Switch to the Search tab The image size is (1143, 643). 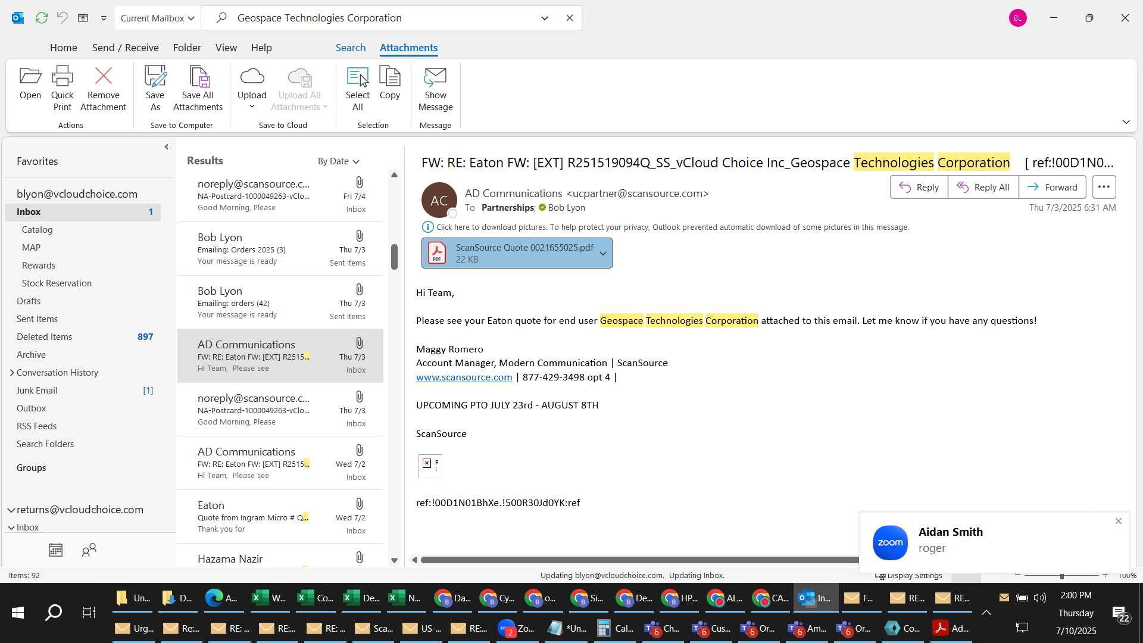click(350, 48)
